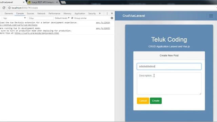
Task: Click the CrudVueLaravel brand link
Action: click(x=134, y=16)
